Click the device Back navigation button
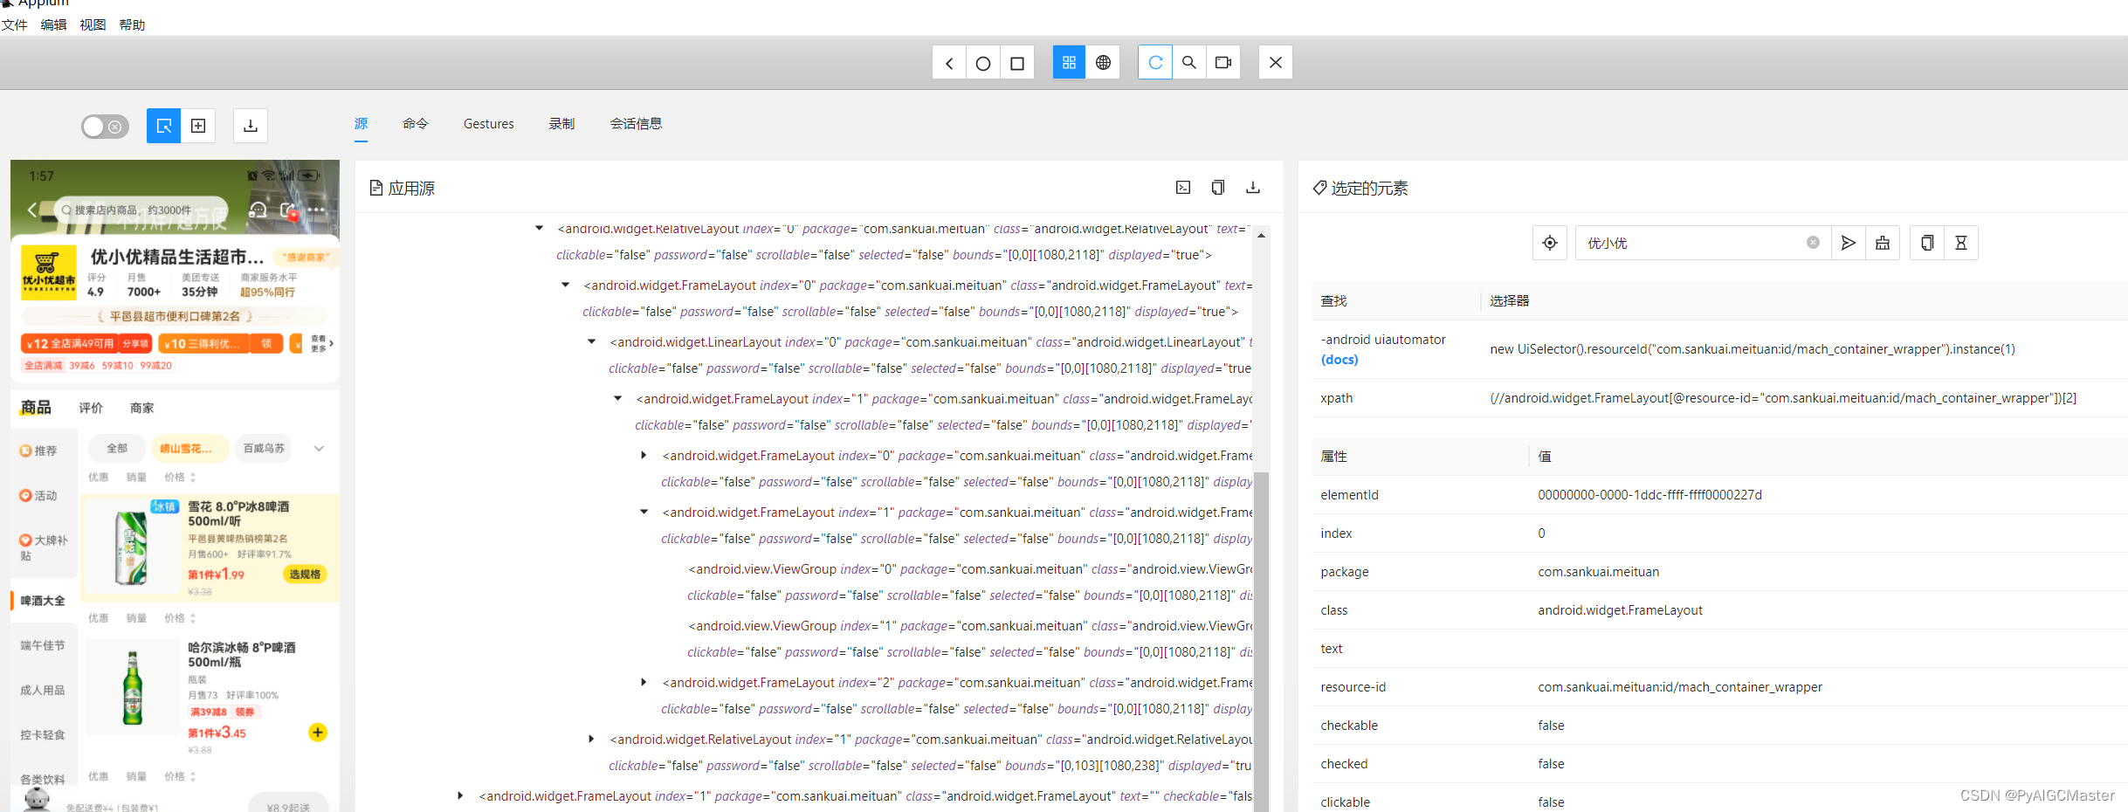Viewport: 2128px width, 812px height. pyautogui.click(x=949, y=63)
